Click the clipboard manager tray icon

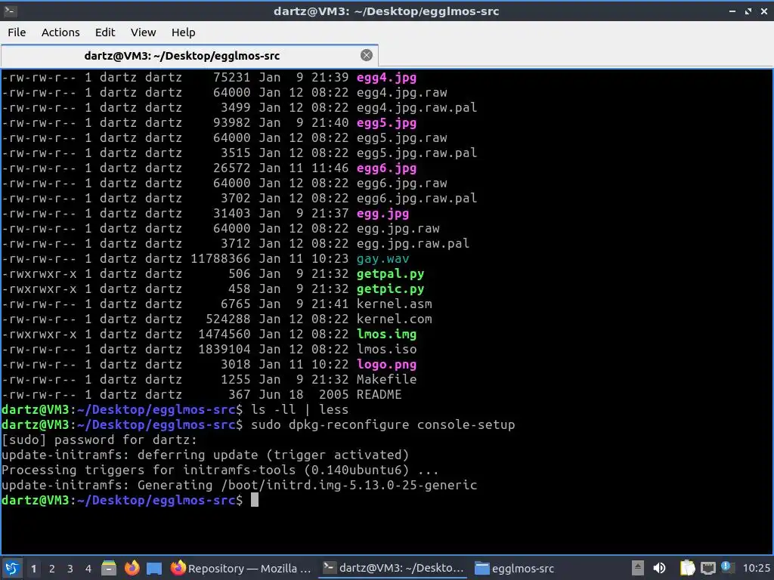tap(686, 568)
